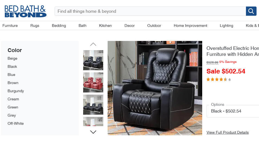
Task: Click View Full Product Details link
Action: tap(227, 132)
